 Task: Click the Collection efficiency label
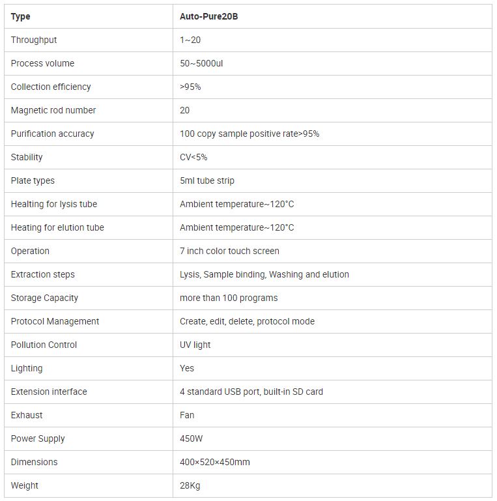51,87
